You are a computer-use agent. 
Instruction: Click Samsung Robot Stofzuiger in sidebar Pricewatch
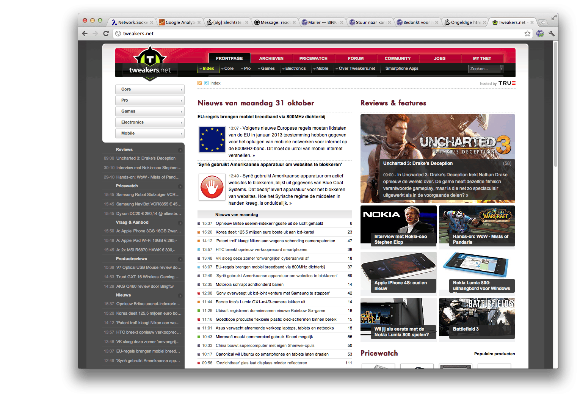point(148,194)
